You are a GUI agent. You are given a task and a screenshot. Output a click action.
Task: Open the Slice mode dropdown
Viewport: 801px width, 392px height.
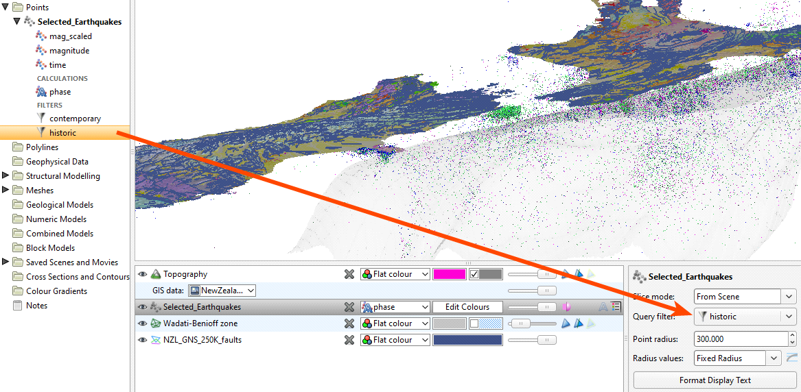(745, 296)
